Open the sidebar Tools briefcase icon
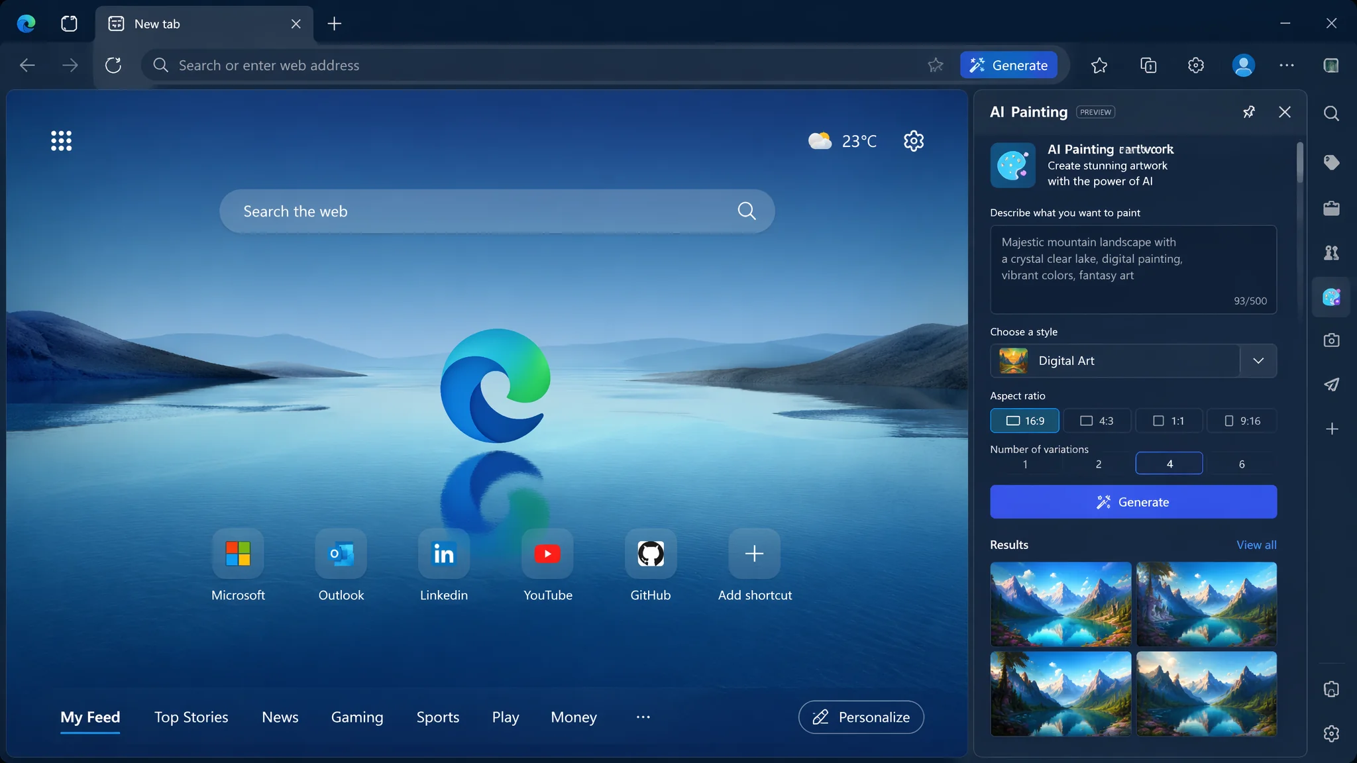 coord(1331,208)
